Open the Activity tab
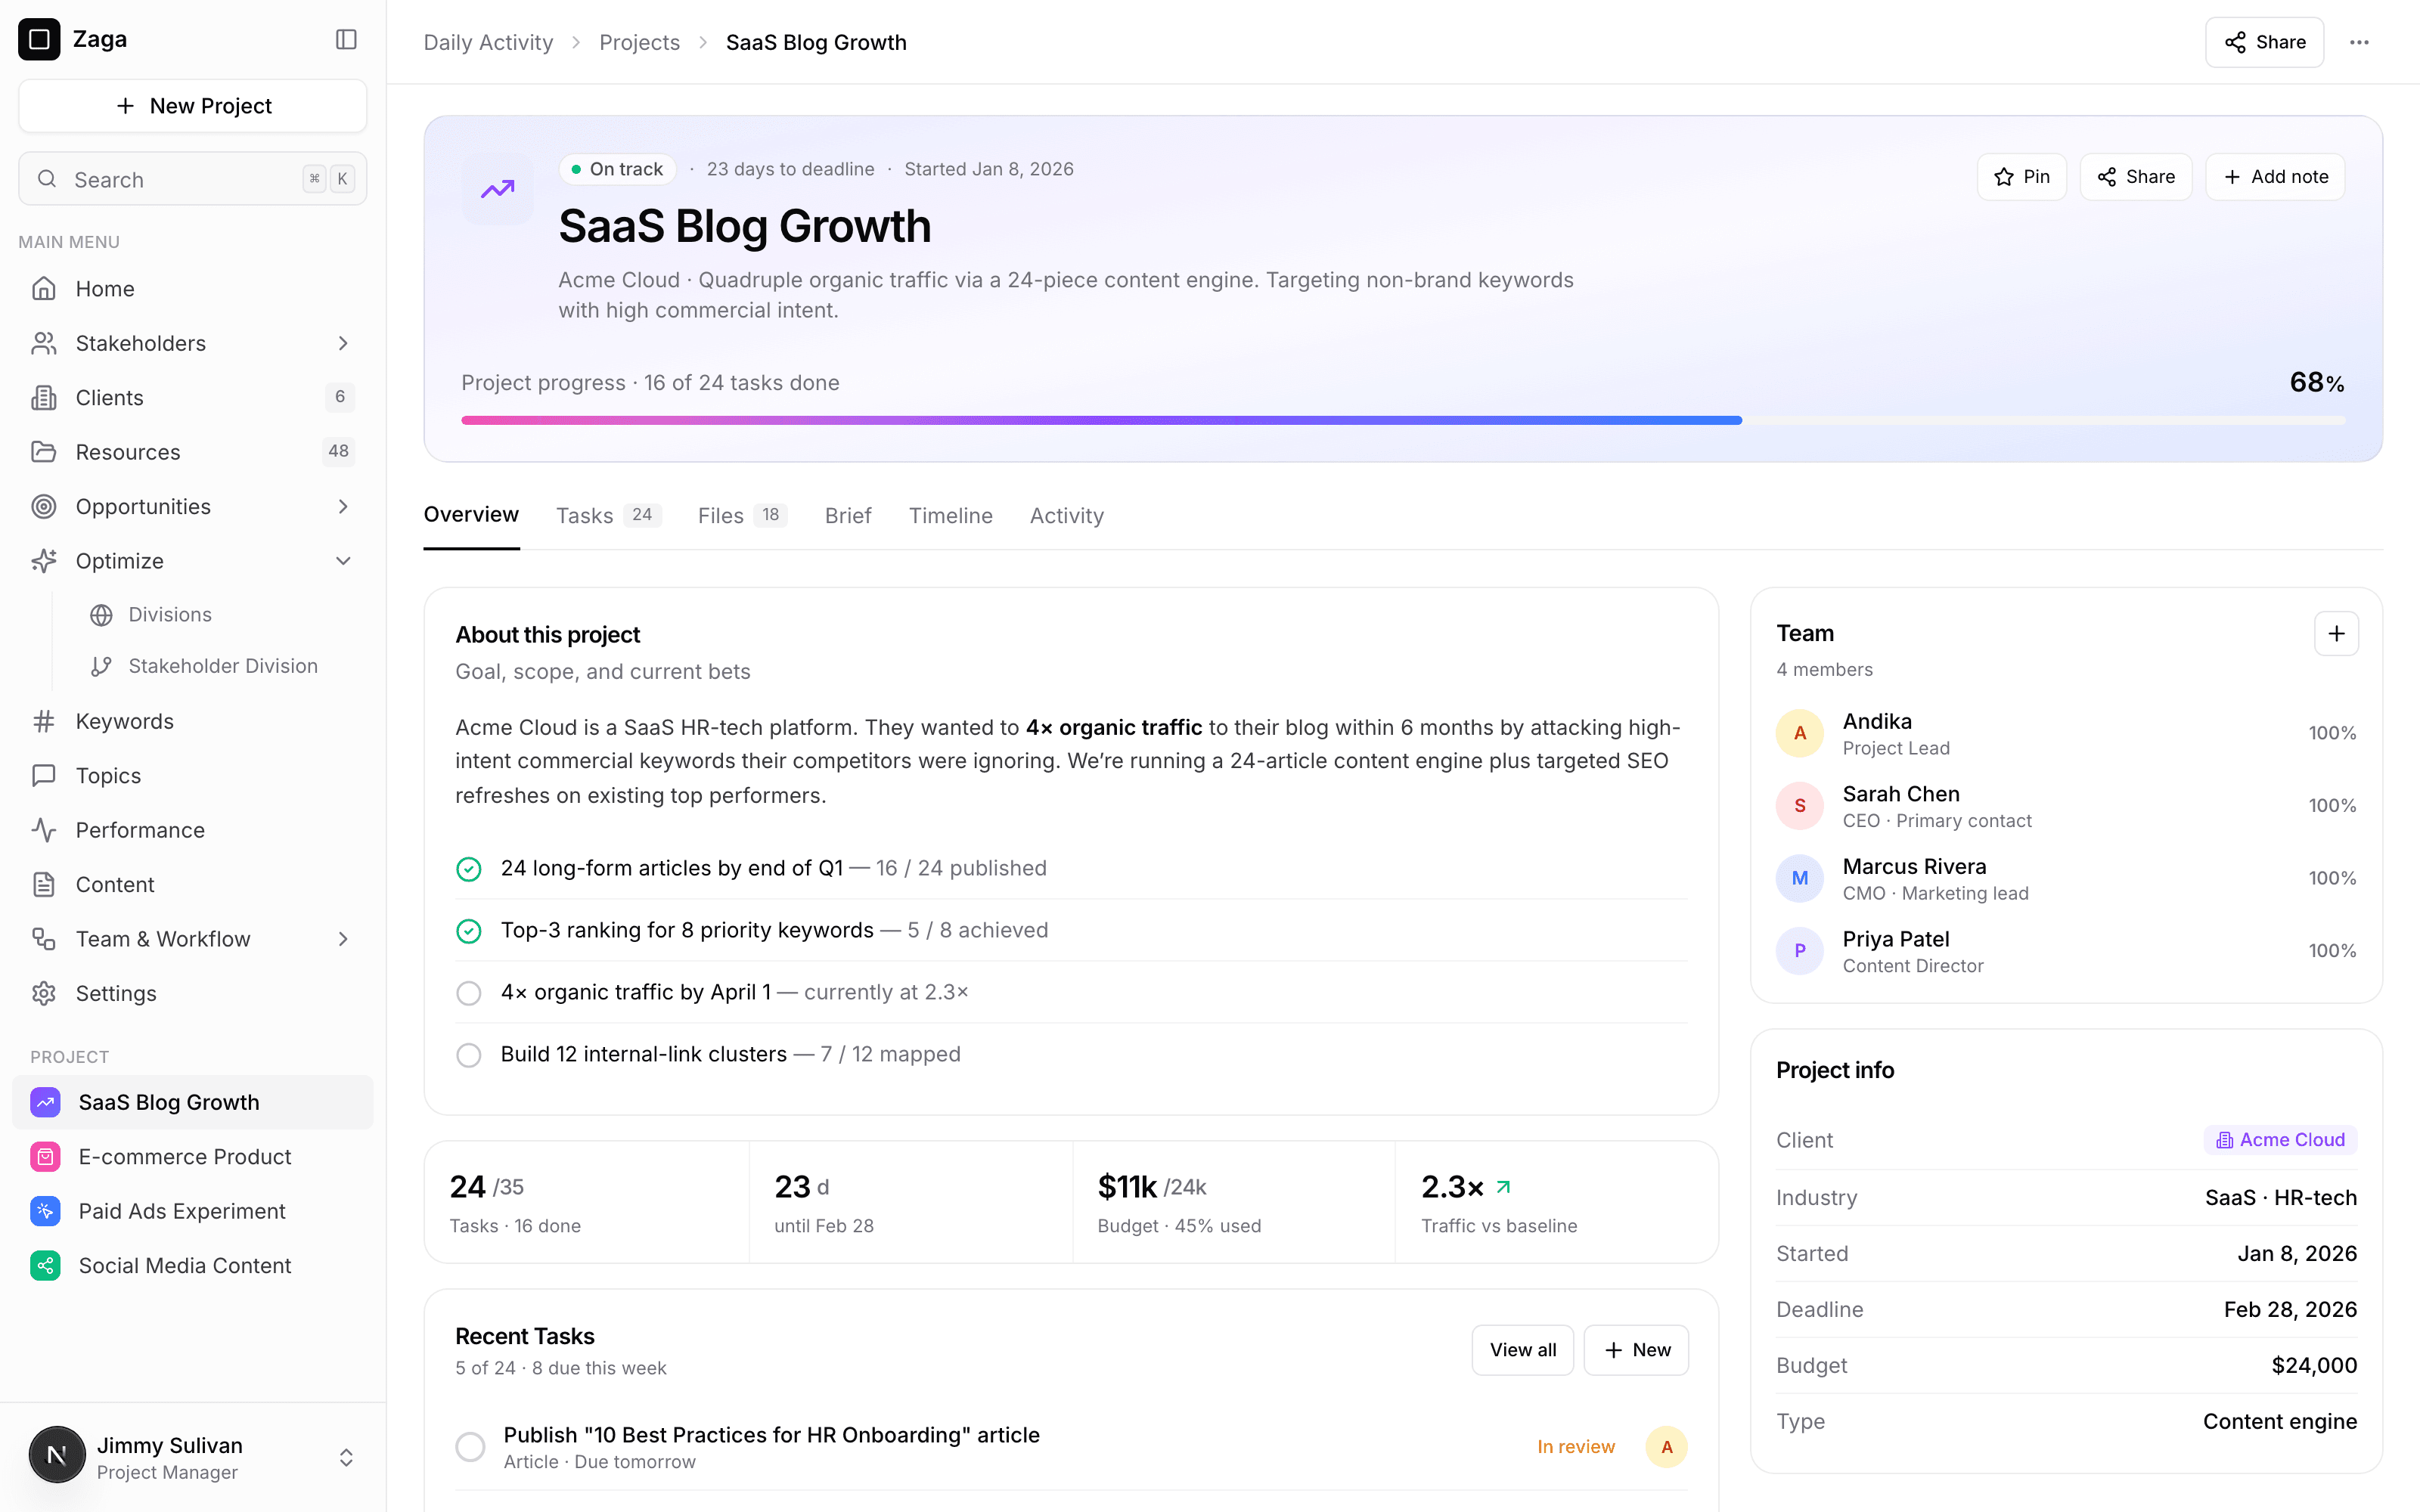 (1066, 516)
